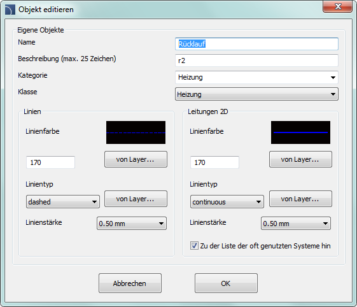The width and height of the screenshot is (357, 307).
Task: Open the Kategorie dropdown
Action: coord(256,77)
